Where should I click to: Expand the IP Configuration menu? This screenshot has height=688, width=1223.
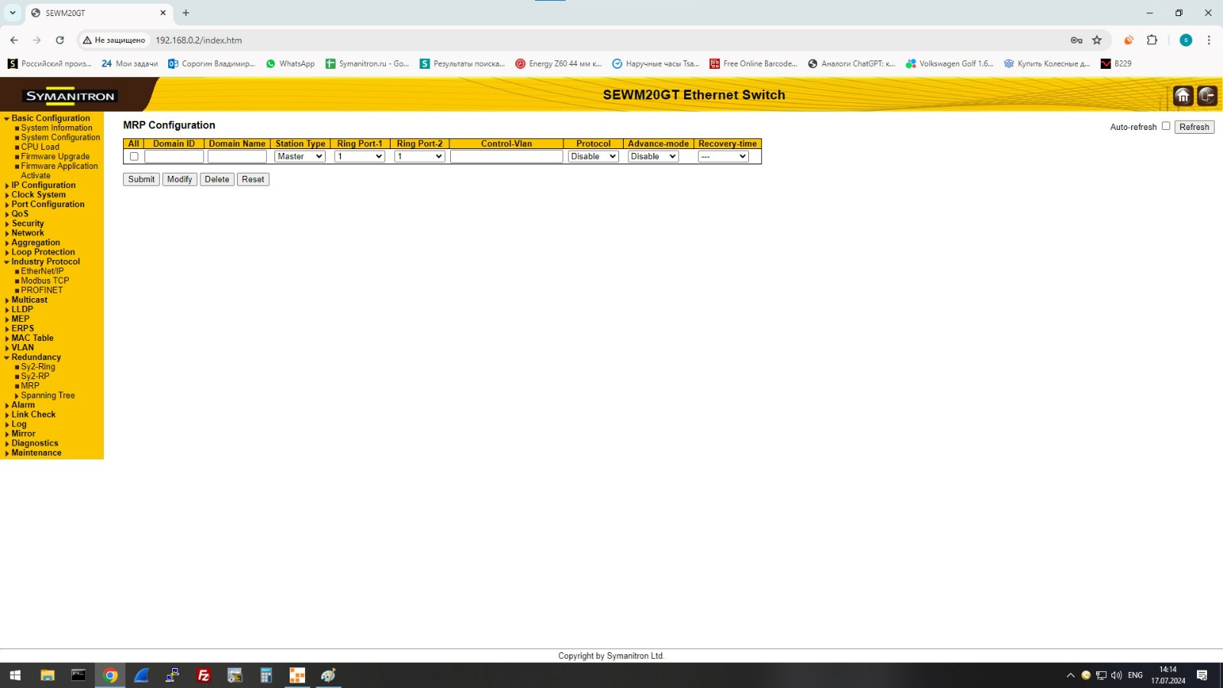pyautogui.click(x=43, y=185)
